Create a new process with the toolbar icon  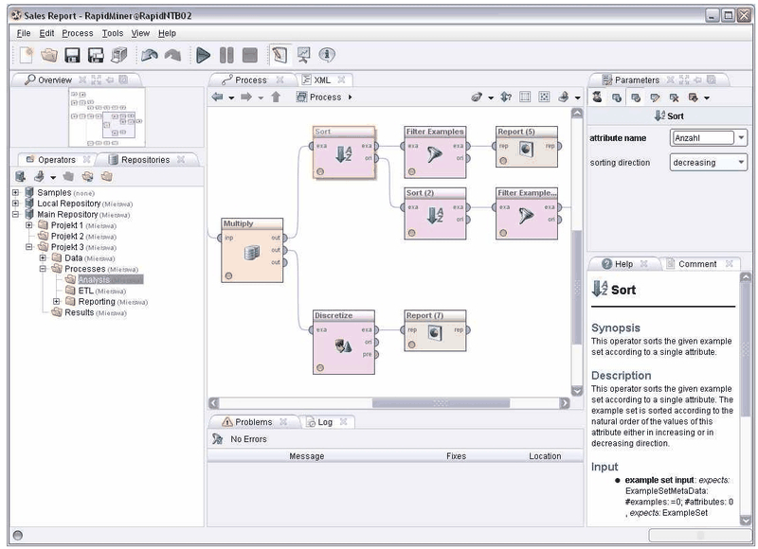click(26, 55)
